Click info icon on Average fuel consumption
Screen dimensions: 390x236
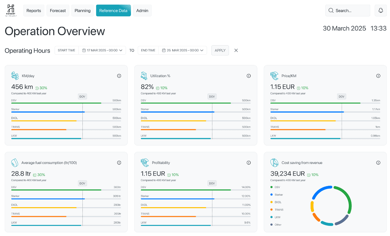point(119,163)
